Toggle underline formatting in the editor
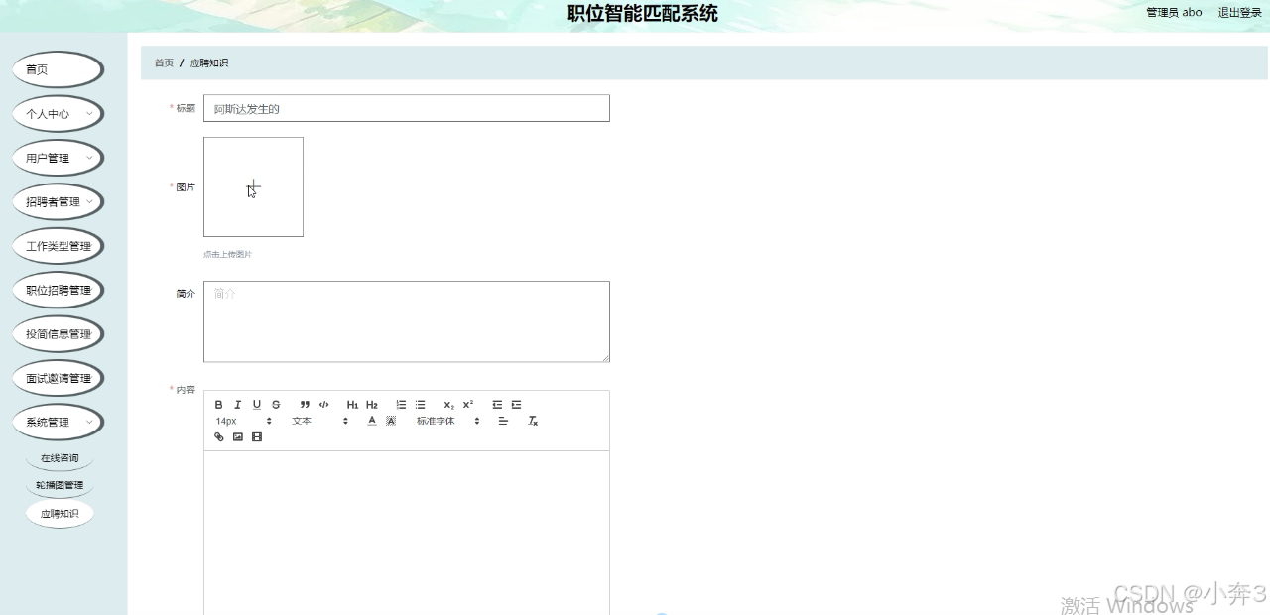Image resolution: width=1270 pixels, height=615 pixels. [x=257, y=405]
